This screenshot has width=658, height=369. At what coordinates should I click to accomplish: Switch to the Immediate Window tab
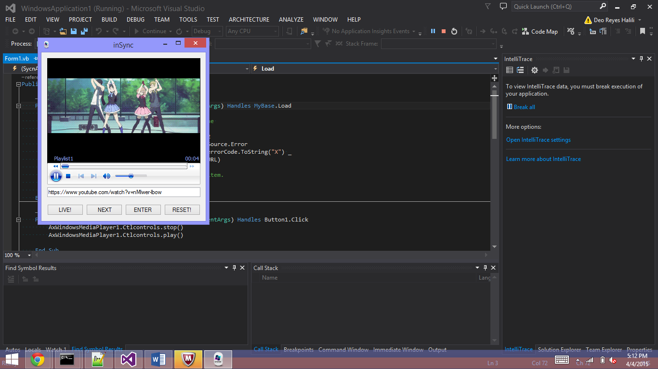pyautogui.click(x=398, y=350)
